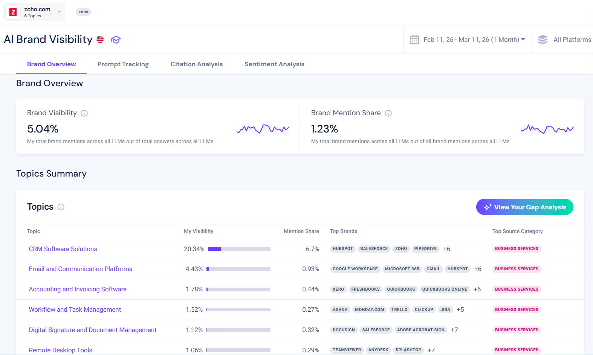Expand +6 brands in Email and Communication row
This screenshot has width=593, height=355.
click(x=478, y=269)
